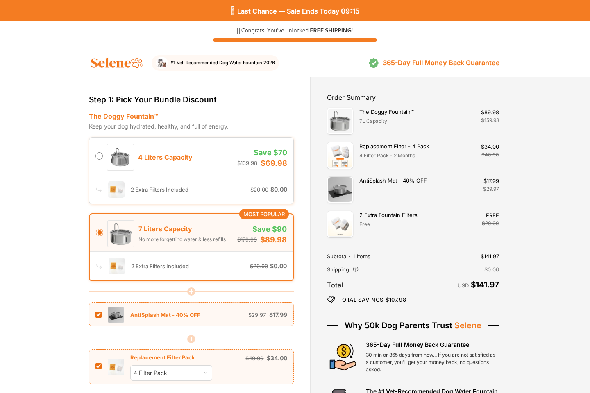The width and height of the screenshot is (590, 393).
Task: Click the green guarantee checkmark badge
Action: tap(374, 63)
